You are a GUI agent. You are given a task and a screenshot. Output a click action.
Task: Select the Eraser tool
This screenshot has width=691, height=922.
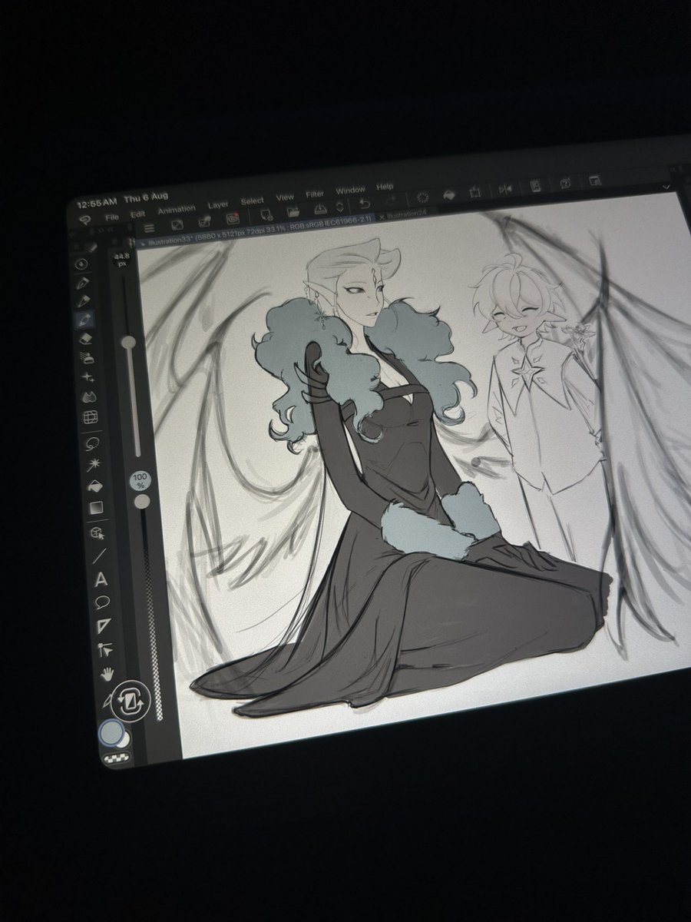[86, 339]
